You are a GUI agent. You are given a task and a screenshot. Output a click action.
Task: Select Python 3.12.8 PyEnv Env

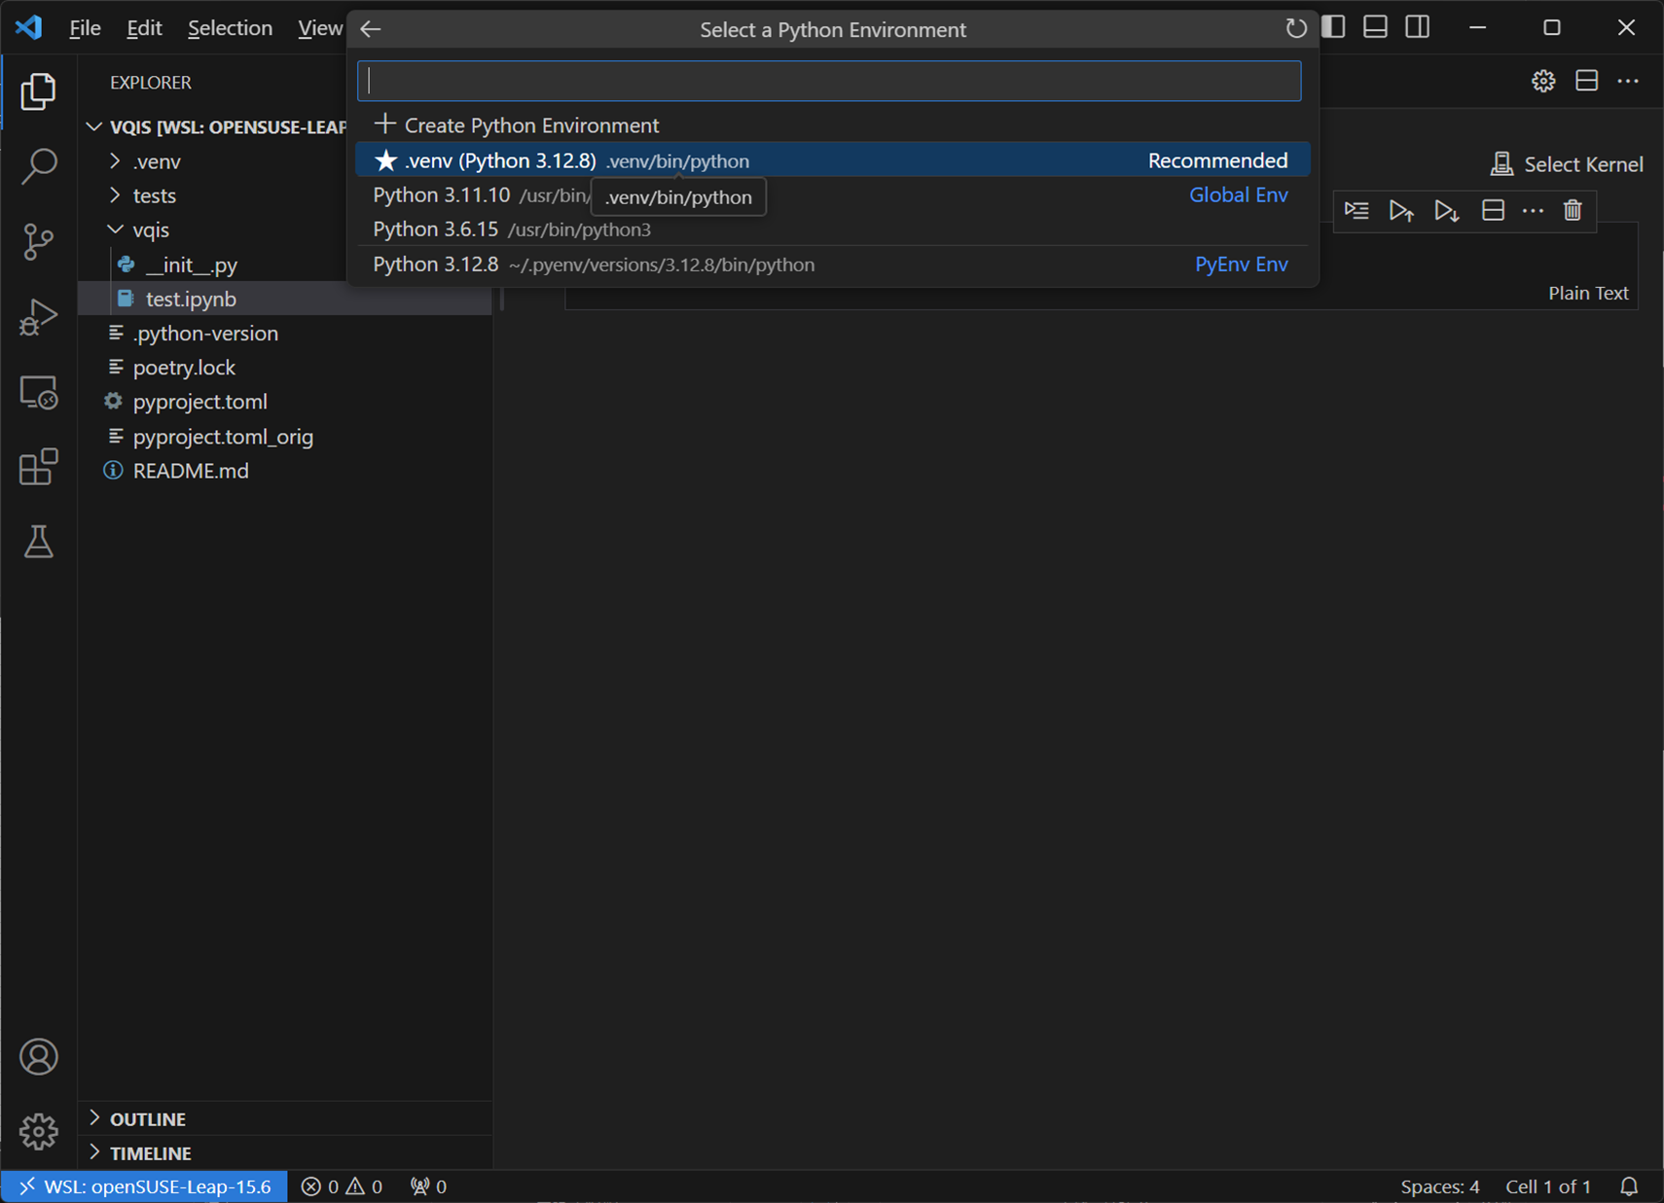[833, 265]
